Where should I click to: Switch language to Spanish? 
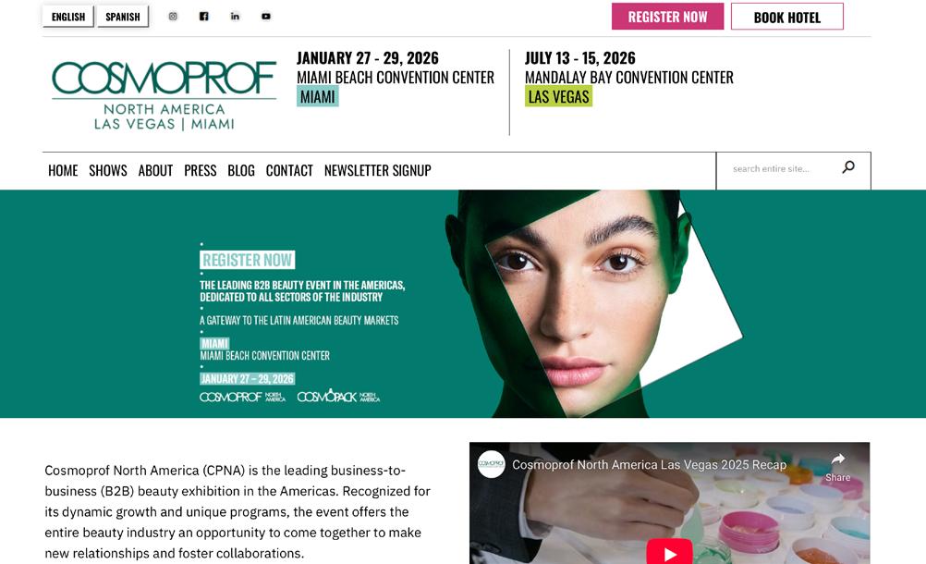pyautogui.click(x=123, y=17)
